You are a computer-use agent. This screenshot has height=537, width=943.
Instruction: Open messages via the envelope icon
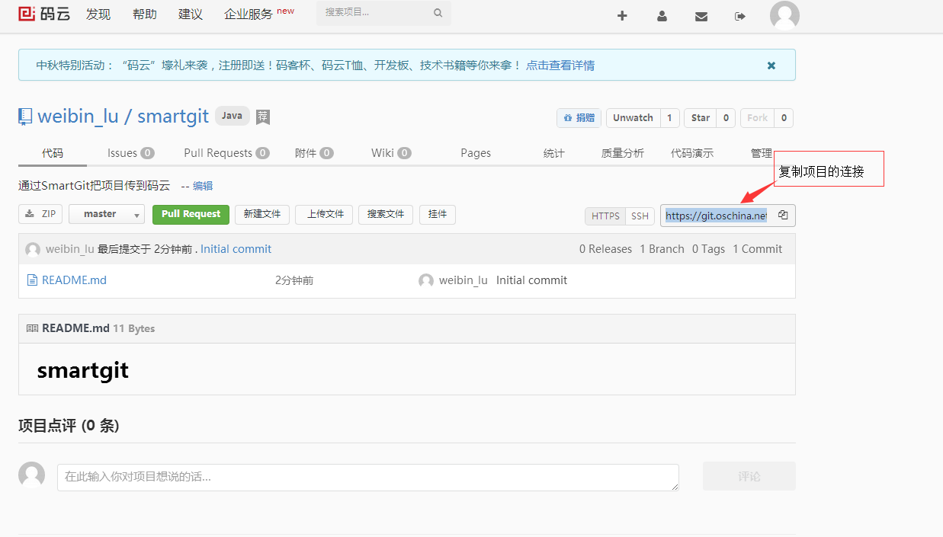pos(701,16)
